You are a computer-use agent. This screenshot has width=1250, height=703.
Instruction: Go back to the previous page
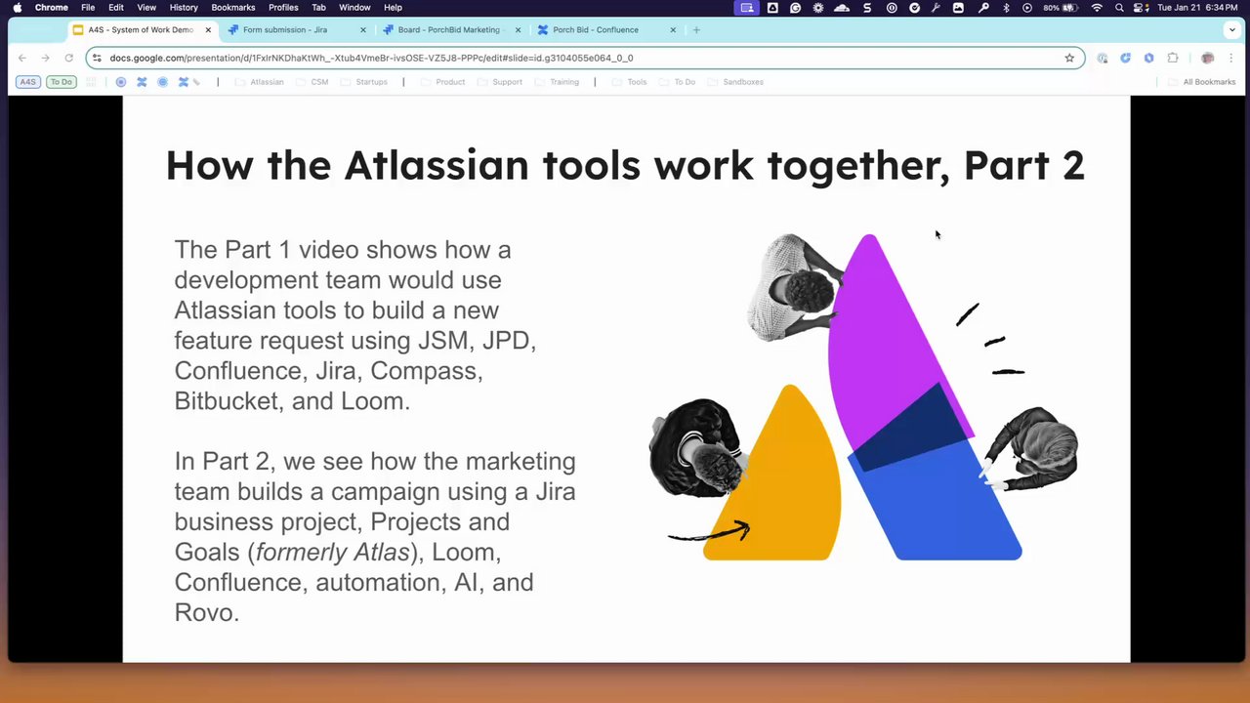click(22, 58)
